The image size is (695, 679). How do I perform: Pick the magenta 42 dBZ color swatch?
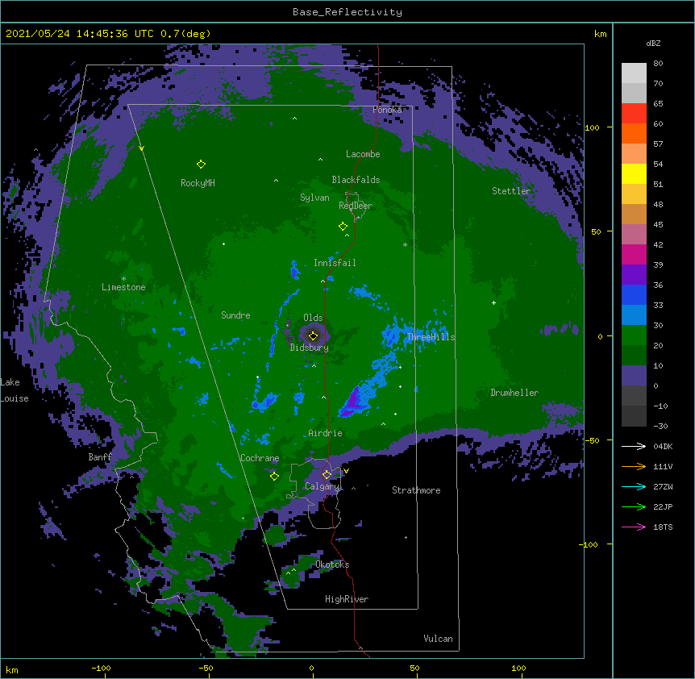tap(634, 254)
